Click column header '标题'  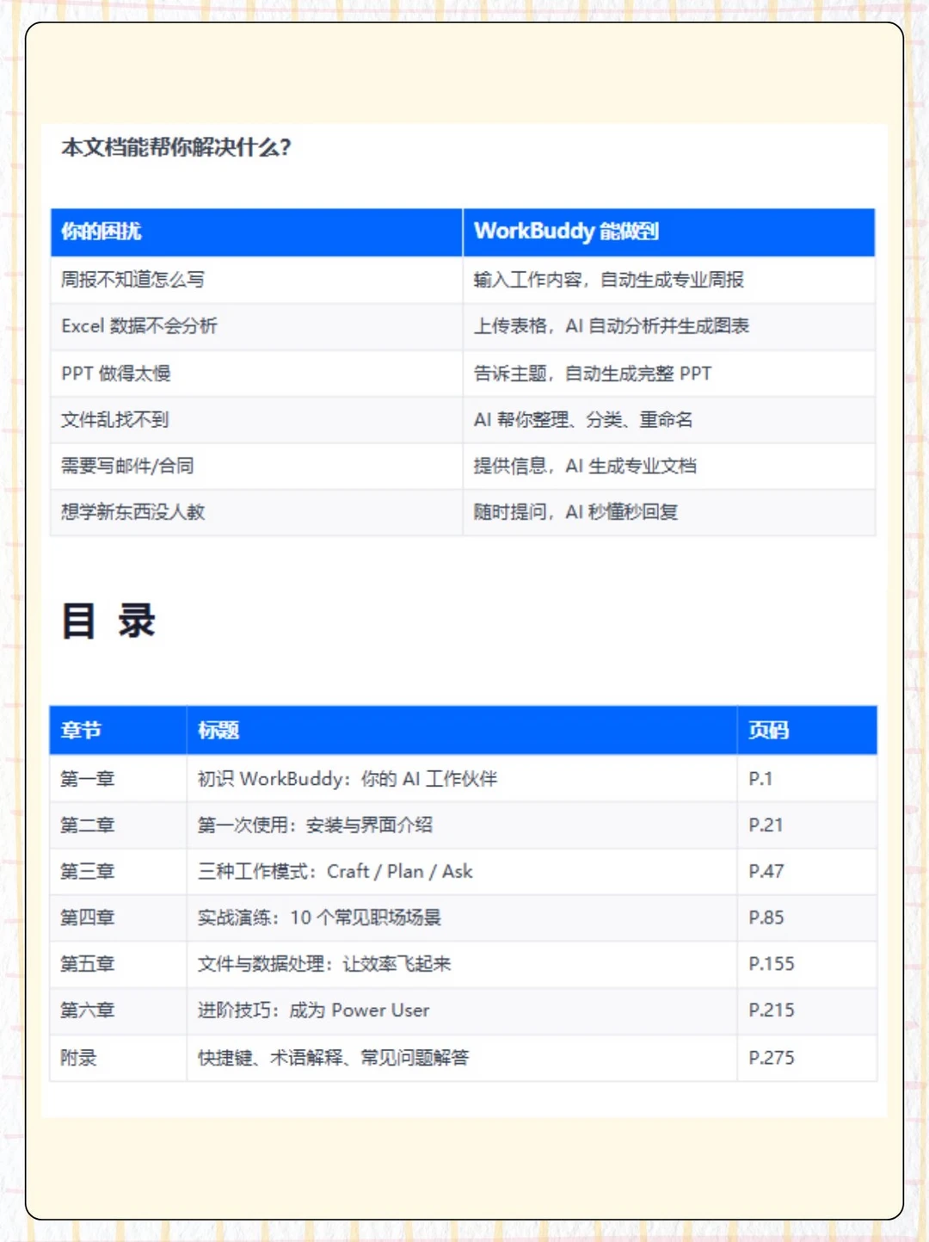click(x=462, y=730)
